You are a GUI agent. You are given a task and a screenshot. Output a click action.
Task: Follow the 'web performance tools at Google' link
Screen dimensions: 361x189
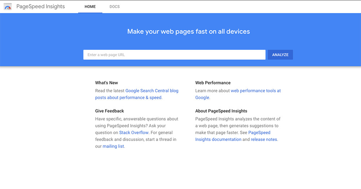click(238, 94)
